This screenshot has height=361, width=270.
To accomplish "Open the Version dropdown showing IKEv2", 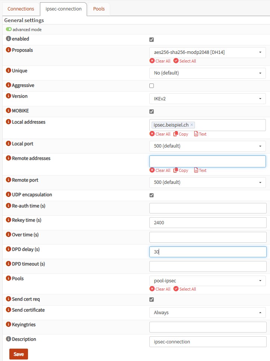I will [207, 98].
